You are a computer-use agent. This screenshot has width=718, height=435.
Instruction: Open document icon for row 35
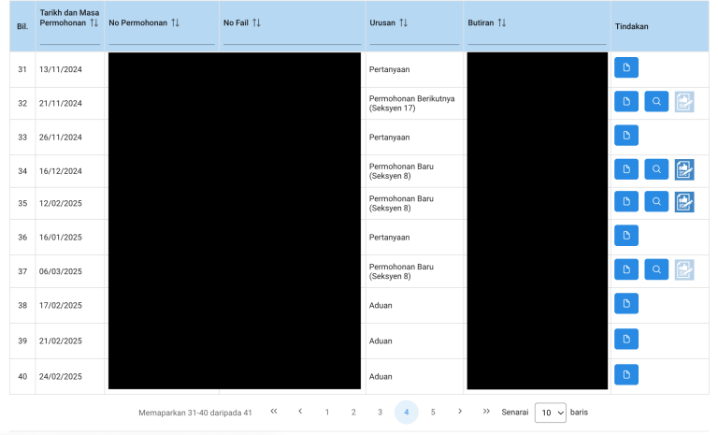click(626, 202)
